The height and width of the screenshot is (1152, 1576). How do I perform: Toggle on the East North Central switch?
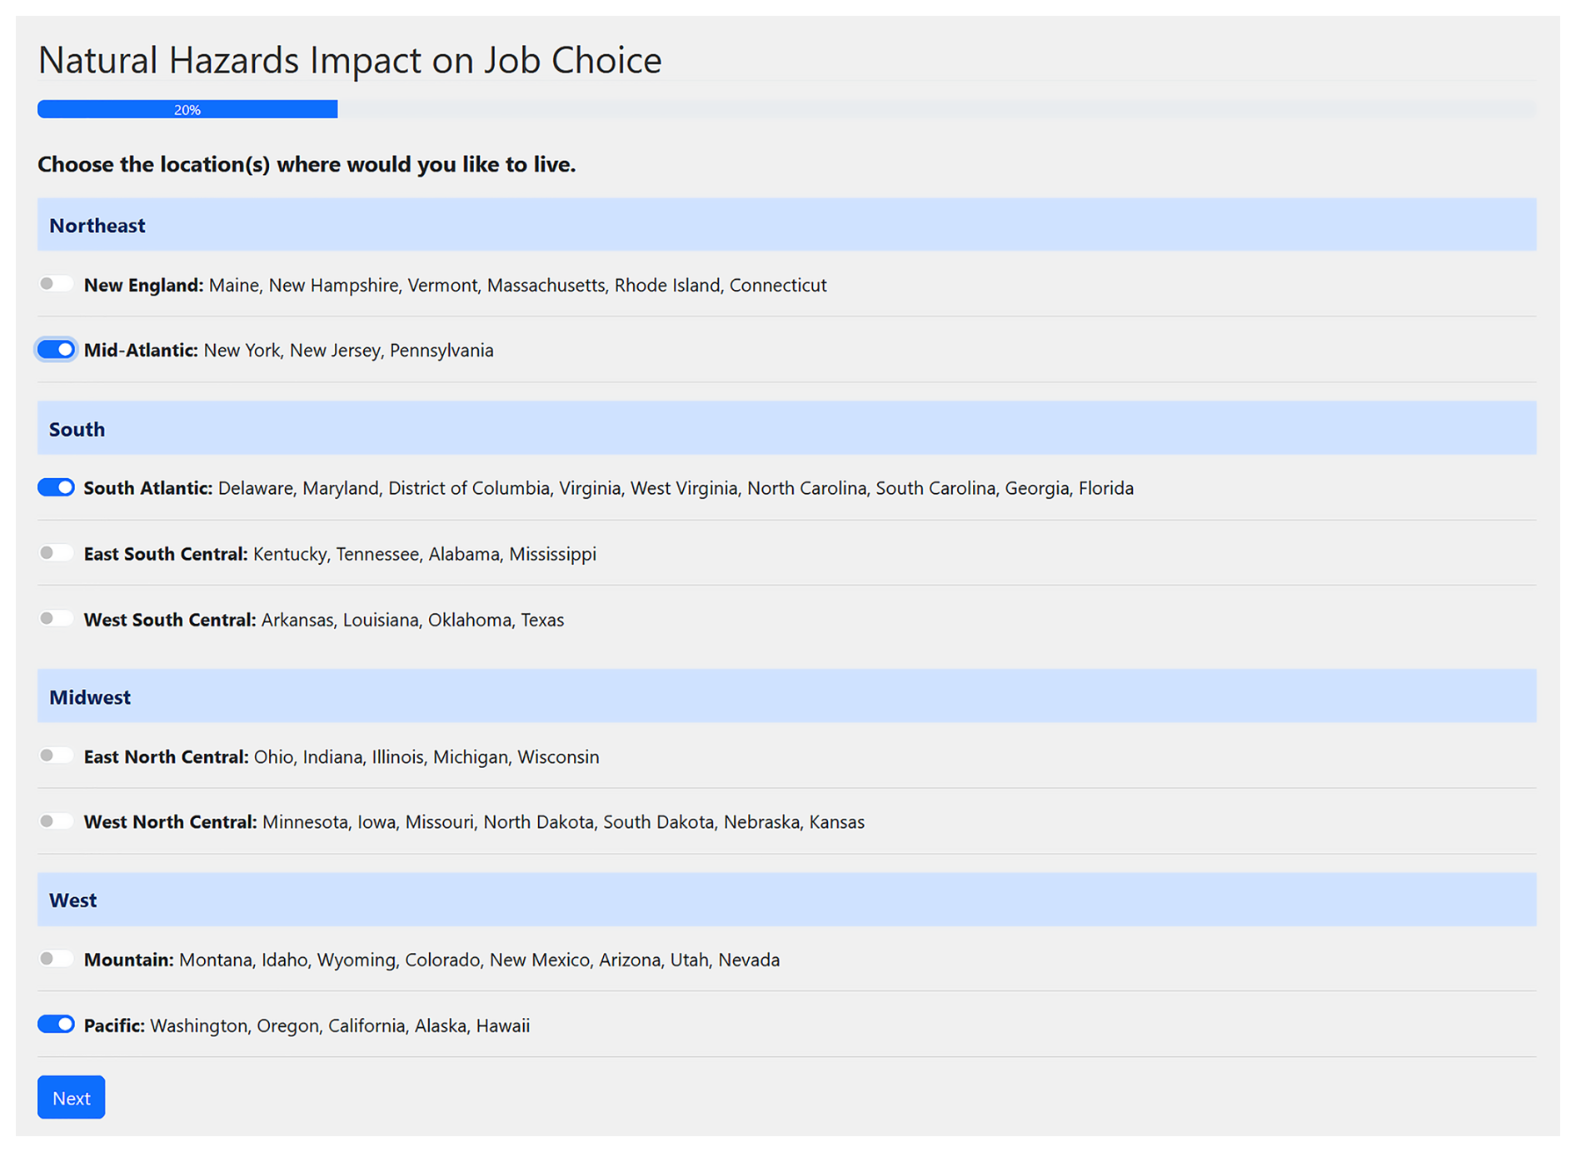[56, 756]
